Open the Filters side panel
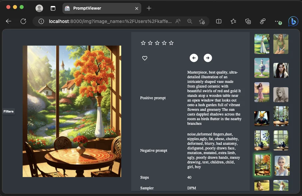302x196 pixels. 8,111
